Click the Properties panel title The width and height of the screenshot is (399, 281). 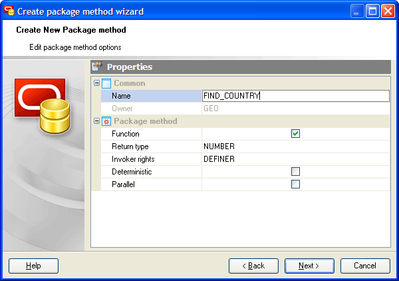130,67
